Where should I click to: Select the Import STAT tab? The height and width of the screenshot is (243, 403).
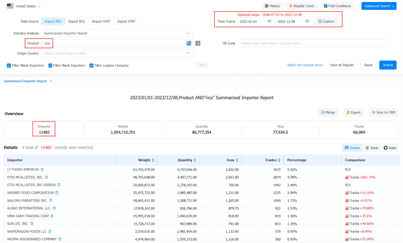point(101,21)
